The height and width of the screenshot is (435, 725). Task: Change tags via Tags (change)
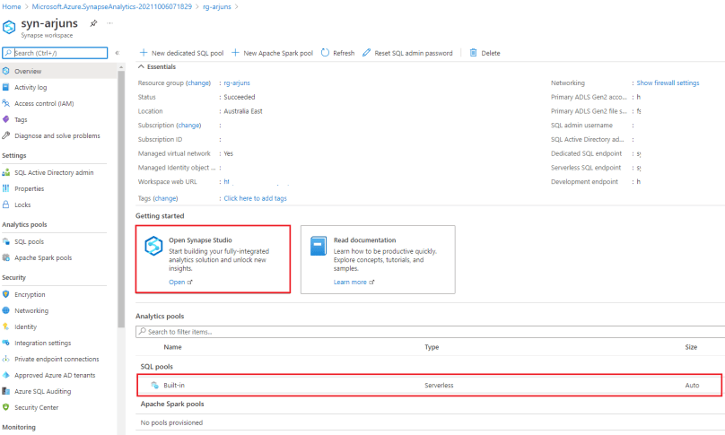[x=165, y=198]
